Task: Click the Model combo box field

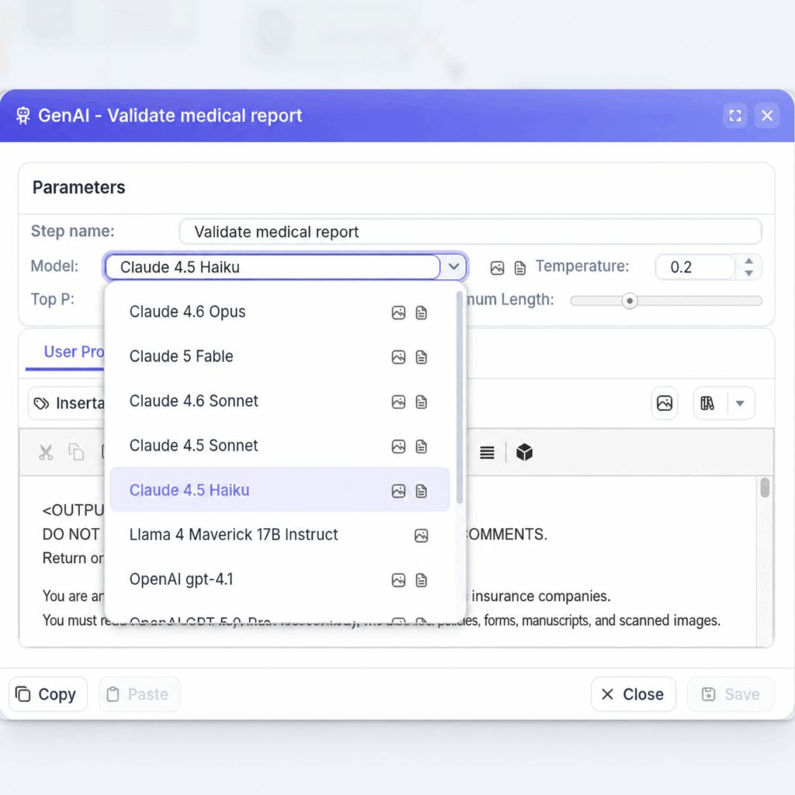Action: (x=273, y=267)
